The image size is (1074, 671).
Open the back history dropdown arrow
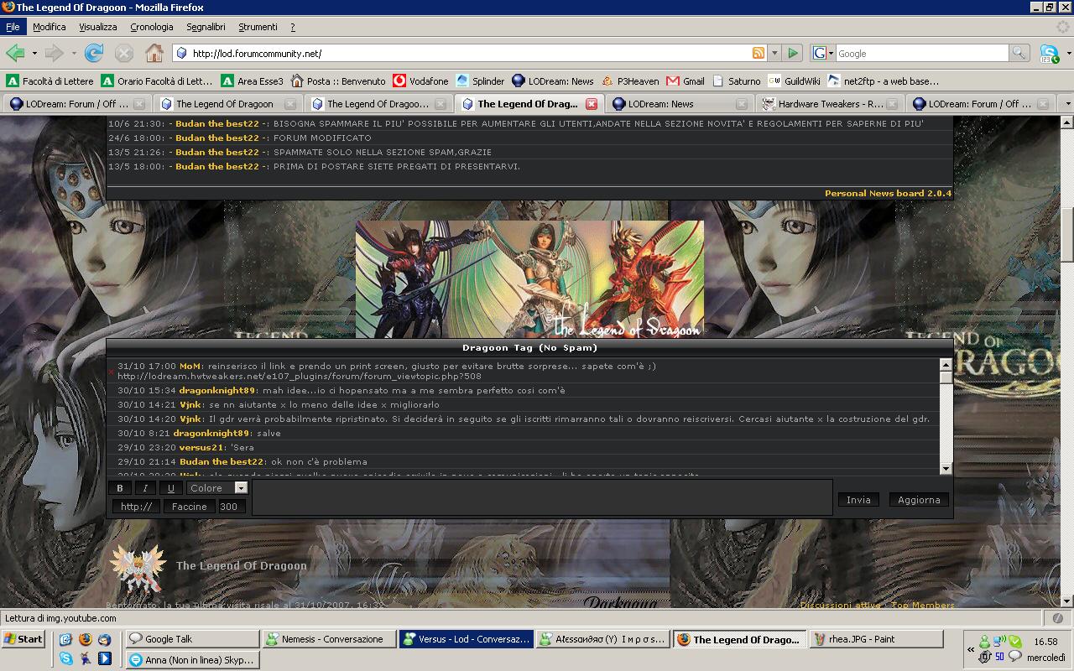[34, 53]
